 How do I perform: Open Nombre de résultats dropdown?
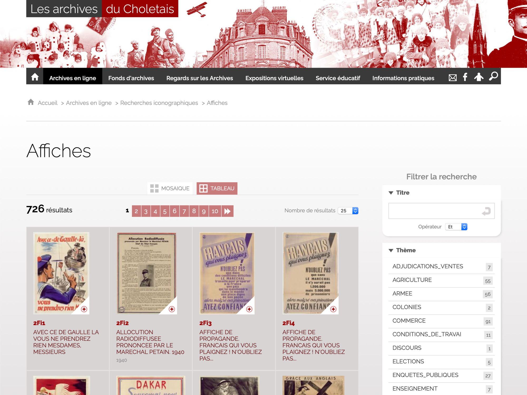point(348,211)
